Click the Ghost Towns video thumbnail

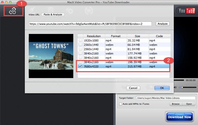(x=51, y=56)
